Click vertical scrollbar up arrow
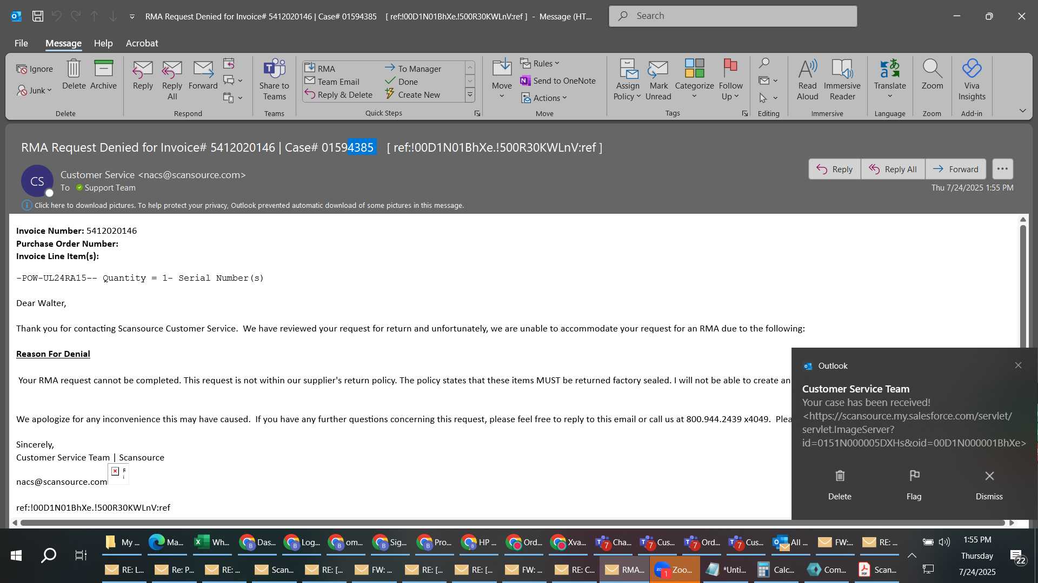The height and width of the screenshot is (583, 1038). point(1023,219)
